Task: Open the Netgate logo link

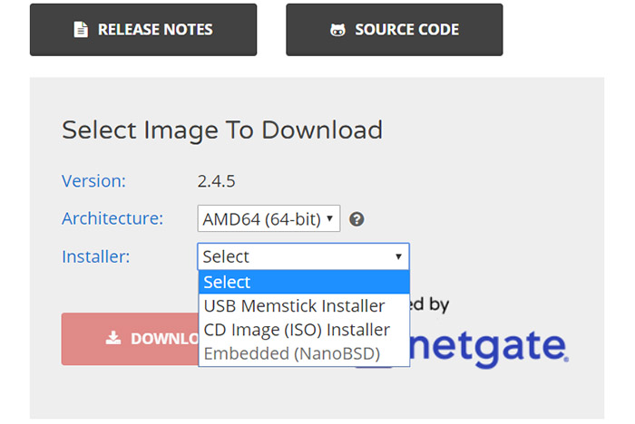Action: [488, 347]
